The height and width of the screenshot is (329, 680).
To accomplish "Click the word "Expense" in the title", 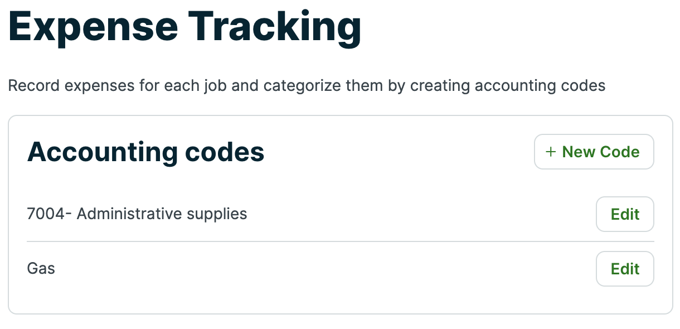I will pos(92,27).
